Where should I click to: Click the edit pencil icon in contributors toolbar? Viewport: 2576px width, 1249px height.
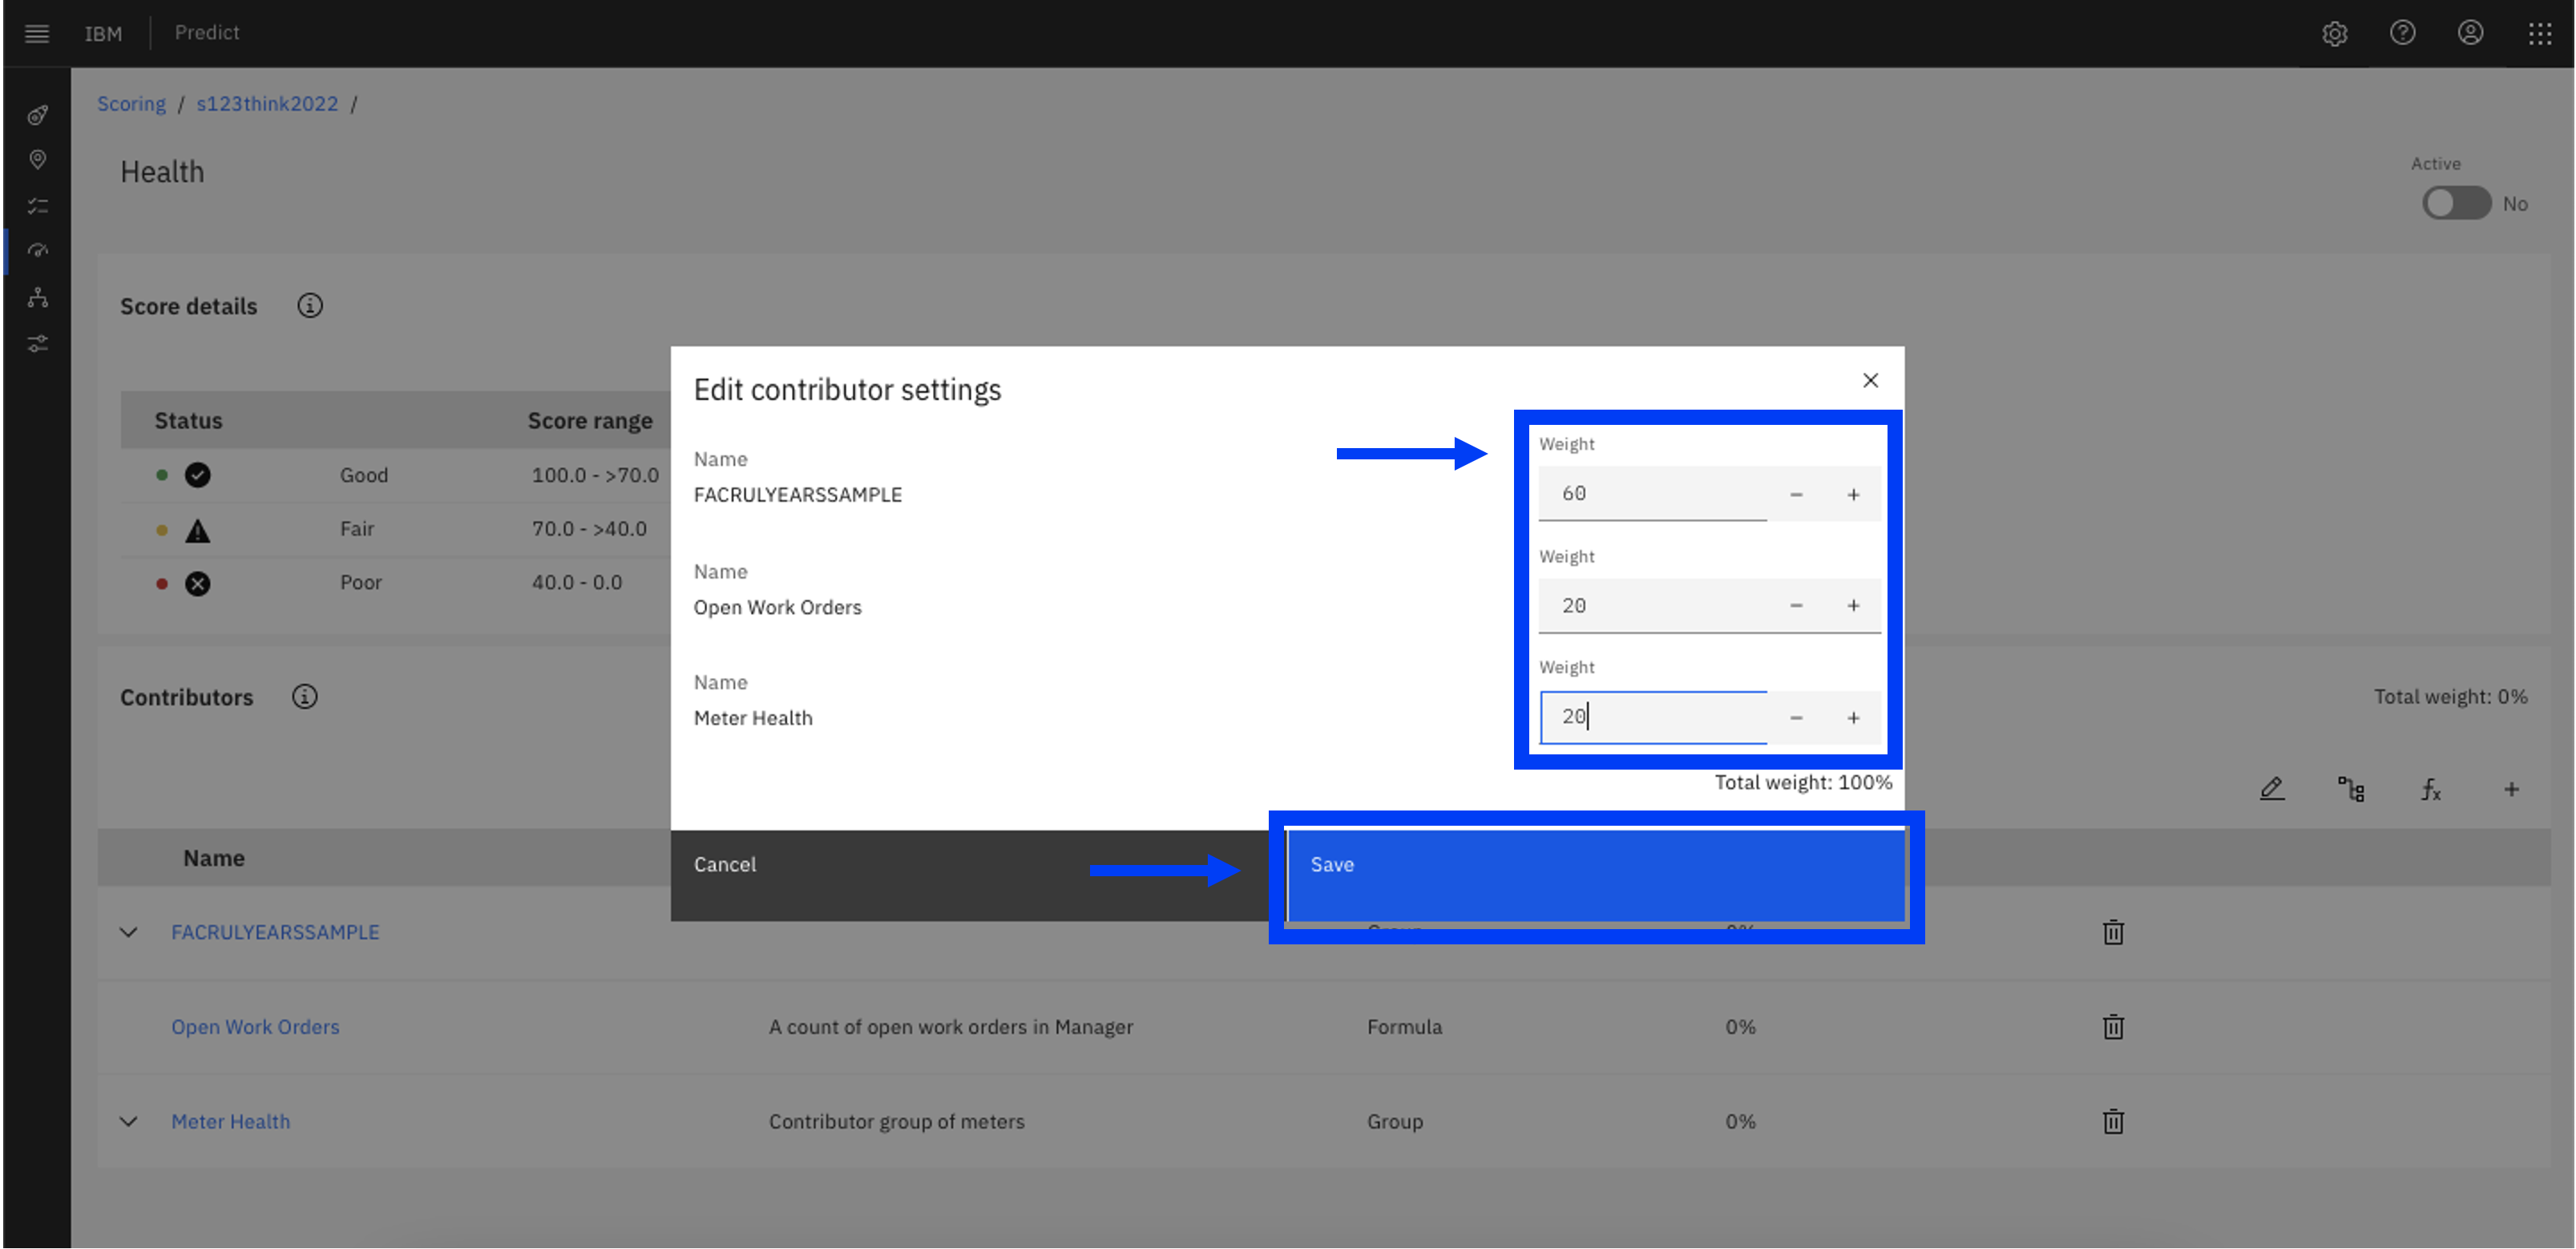pos(2274,789)
